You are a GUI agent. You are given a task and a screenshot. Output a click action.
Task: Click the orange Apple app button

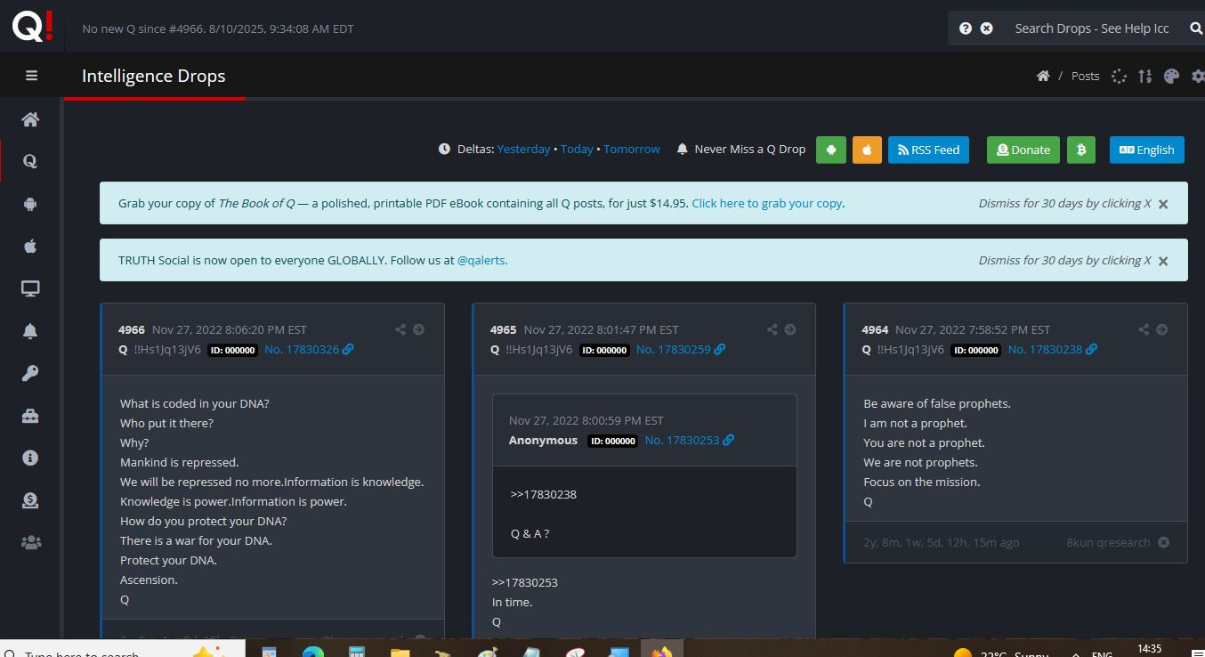point(867,150)
